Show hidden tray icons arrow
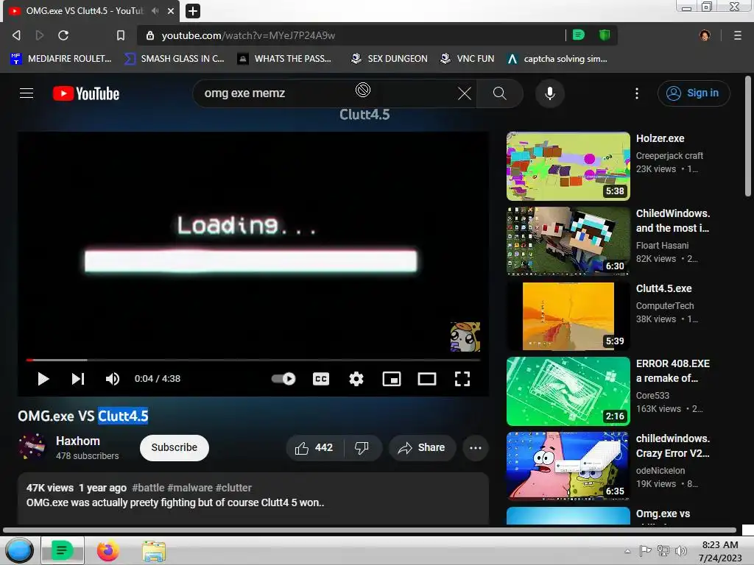 (627, 551)
